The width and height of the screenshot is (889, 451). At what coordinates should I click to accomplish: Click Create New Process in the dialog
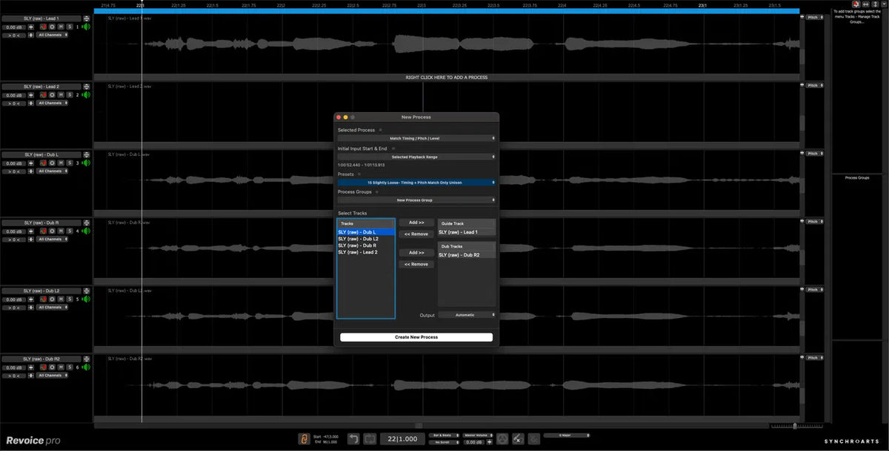tap(416, 337)
